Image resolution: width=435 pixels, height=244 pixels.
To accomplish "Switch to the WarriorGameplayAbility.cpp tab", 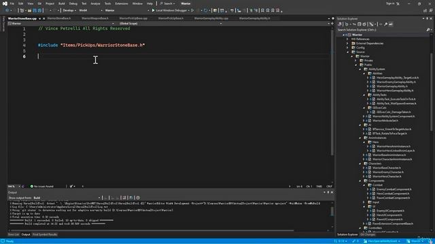I will click(211, 18).
